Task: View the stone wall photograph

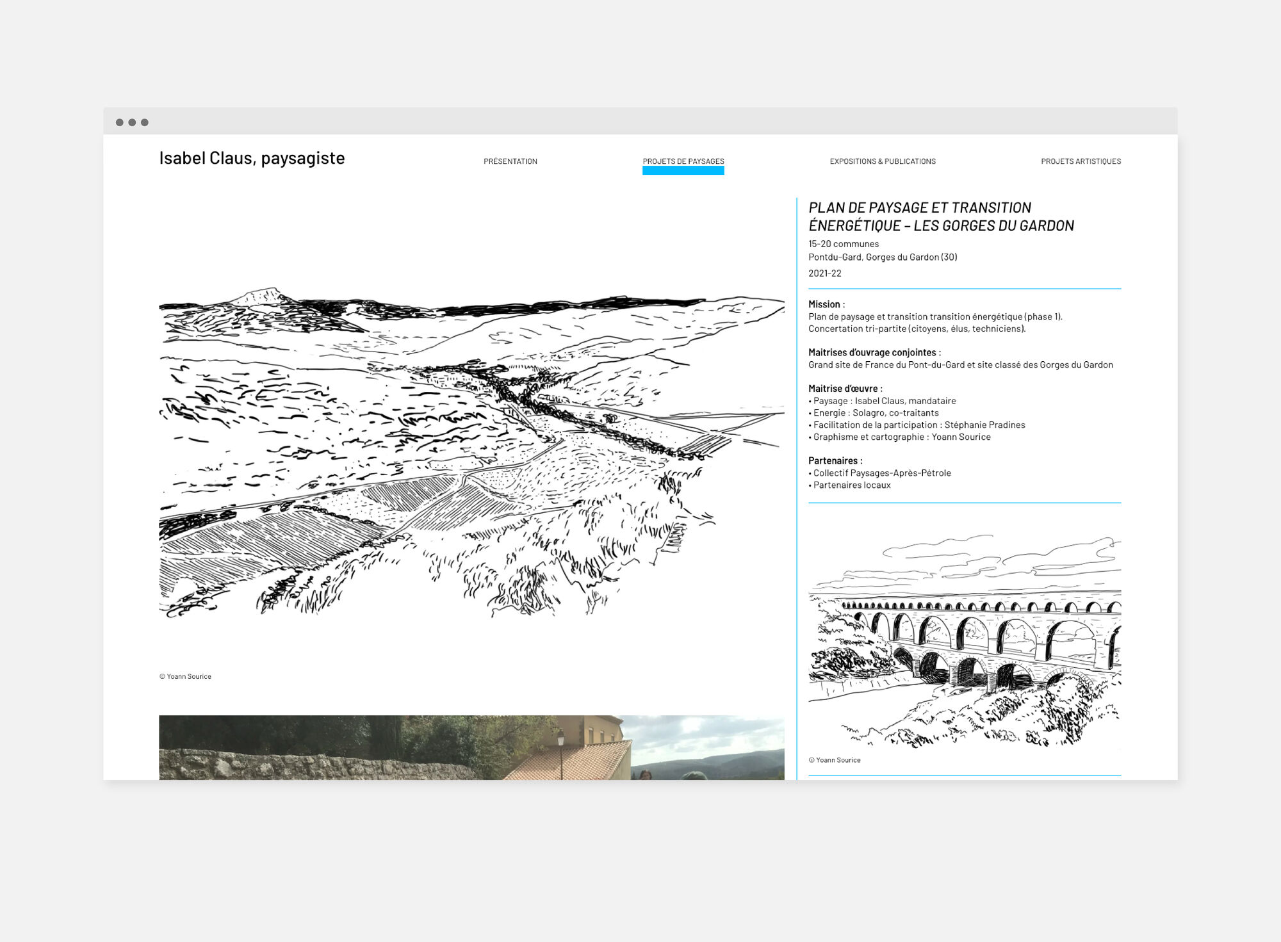Action: 471,747
